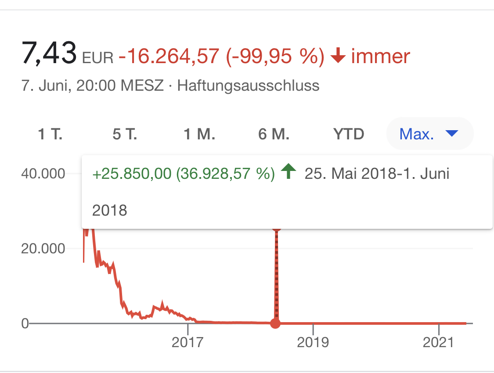Click the date range 25. Mai 2018-1. Juni
Image resolution: width=494 pixels, height=373 pixels.
click(378, 174)
